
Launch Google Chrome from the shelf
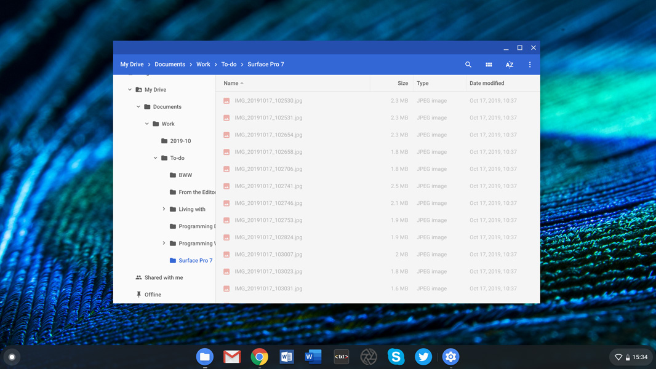click(260, 357)
